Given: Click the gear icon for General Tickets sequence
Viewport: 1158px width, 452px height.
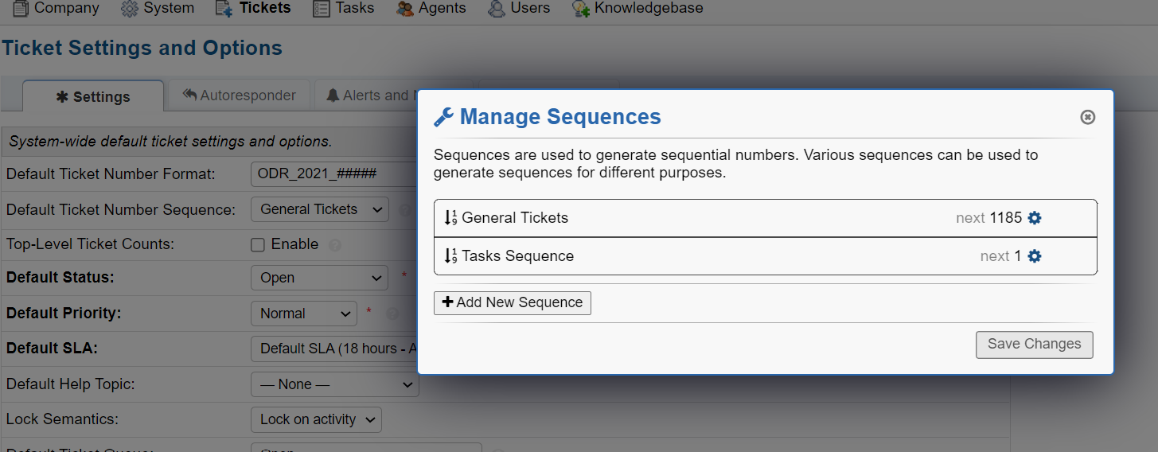Looking at the screenshot, I should pyautogui.click(x=1034, y=218).
